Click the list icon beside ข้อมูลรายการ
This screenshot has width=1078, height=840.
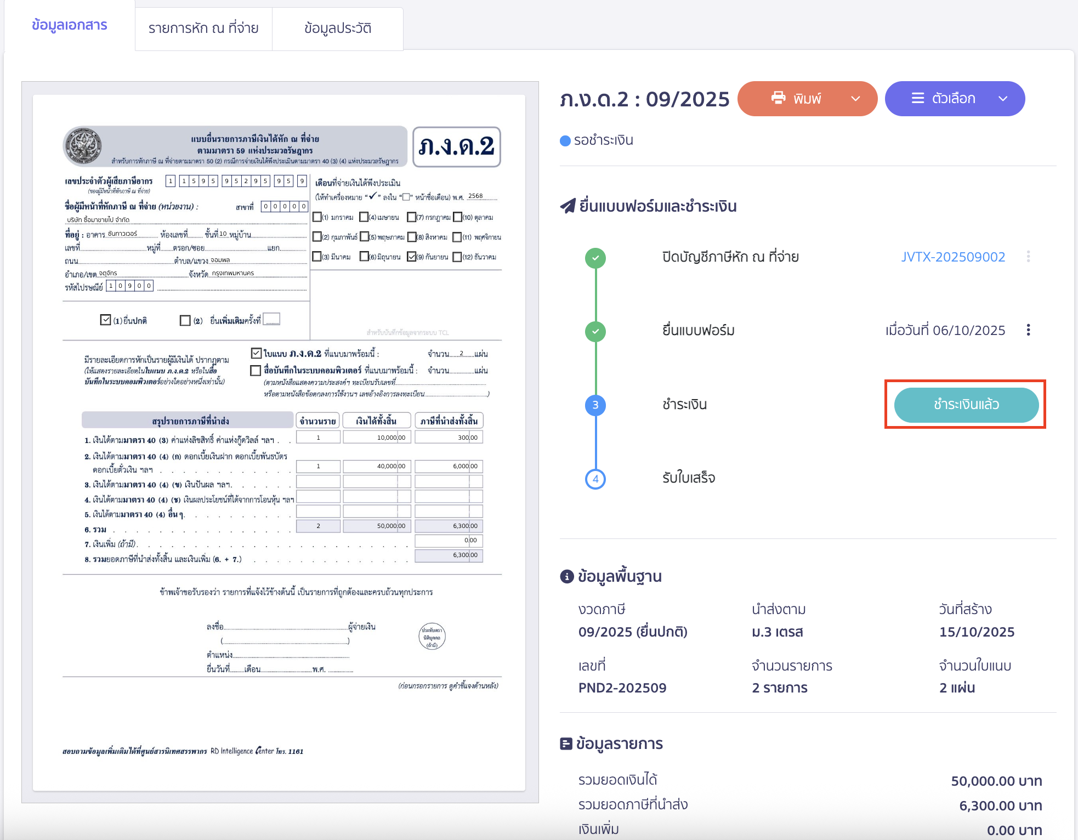[x=566, y=743]
